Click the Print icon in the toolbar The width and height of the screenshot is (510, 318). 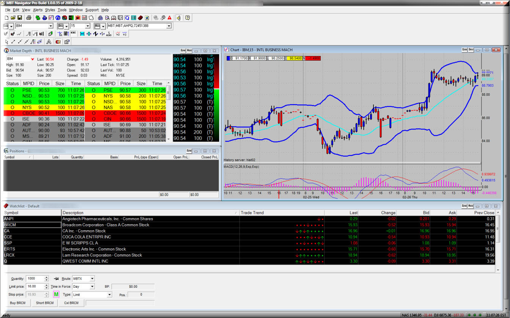tap(29, 18)
